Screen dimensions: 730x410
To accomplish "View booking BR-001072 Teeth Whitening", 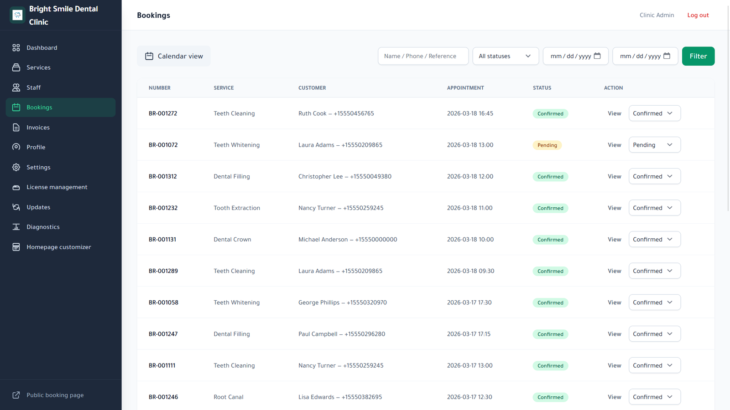I will (x=614, y=145).
